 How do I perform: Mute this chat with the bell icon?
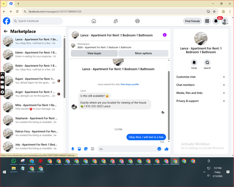(x=194, y=63)
